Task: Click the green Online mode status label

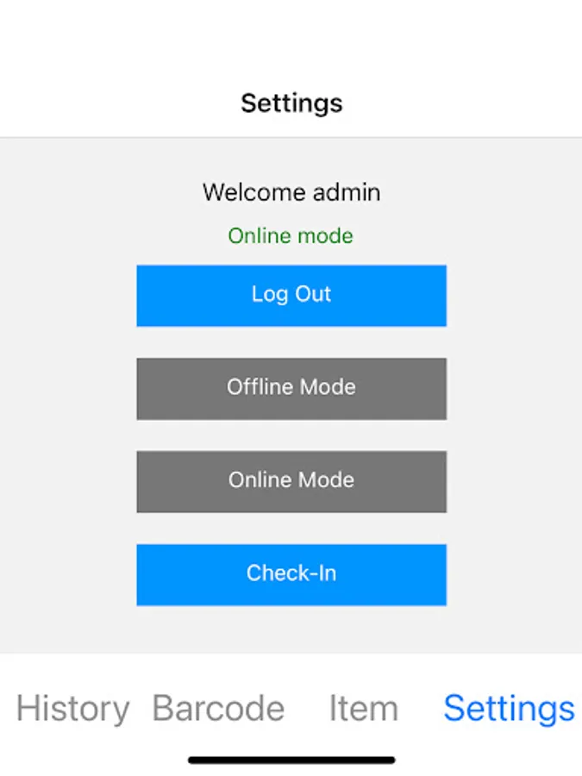Action: tap(291, 235)
